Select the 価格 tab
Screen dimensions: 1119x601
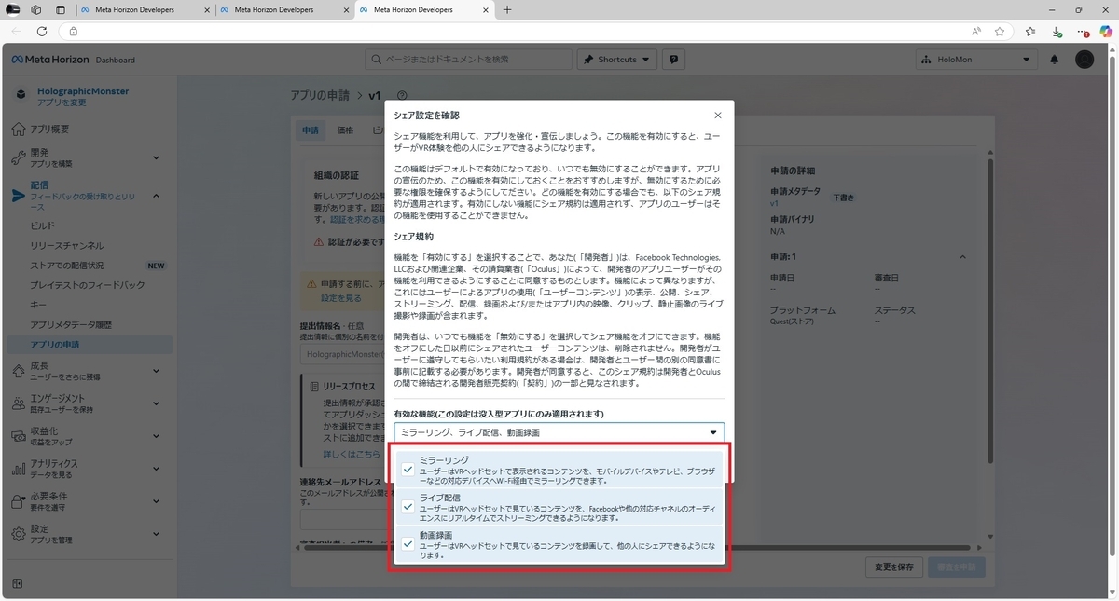(x=345, y=130)
